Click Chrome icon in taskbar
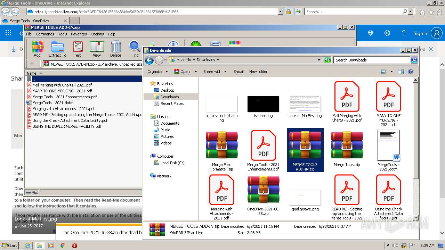This screenshot has height=250, width=445. tap(63, 245)
